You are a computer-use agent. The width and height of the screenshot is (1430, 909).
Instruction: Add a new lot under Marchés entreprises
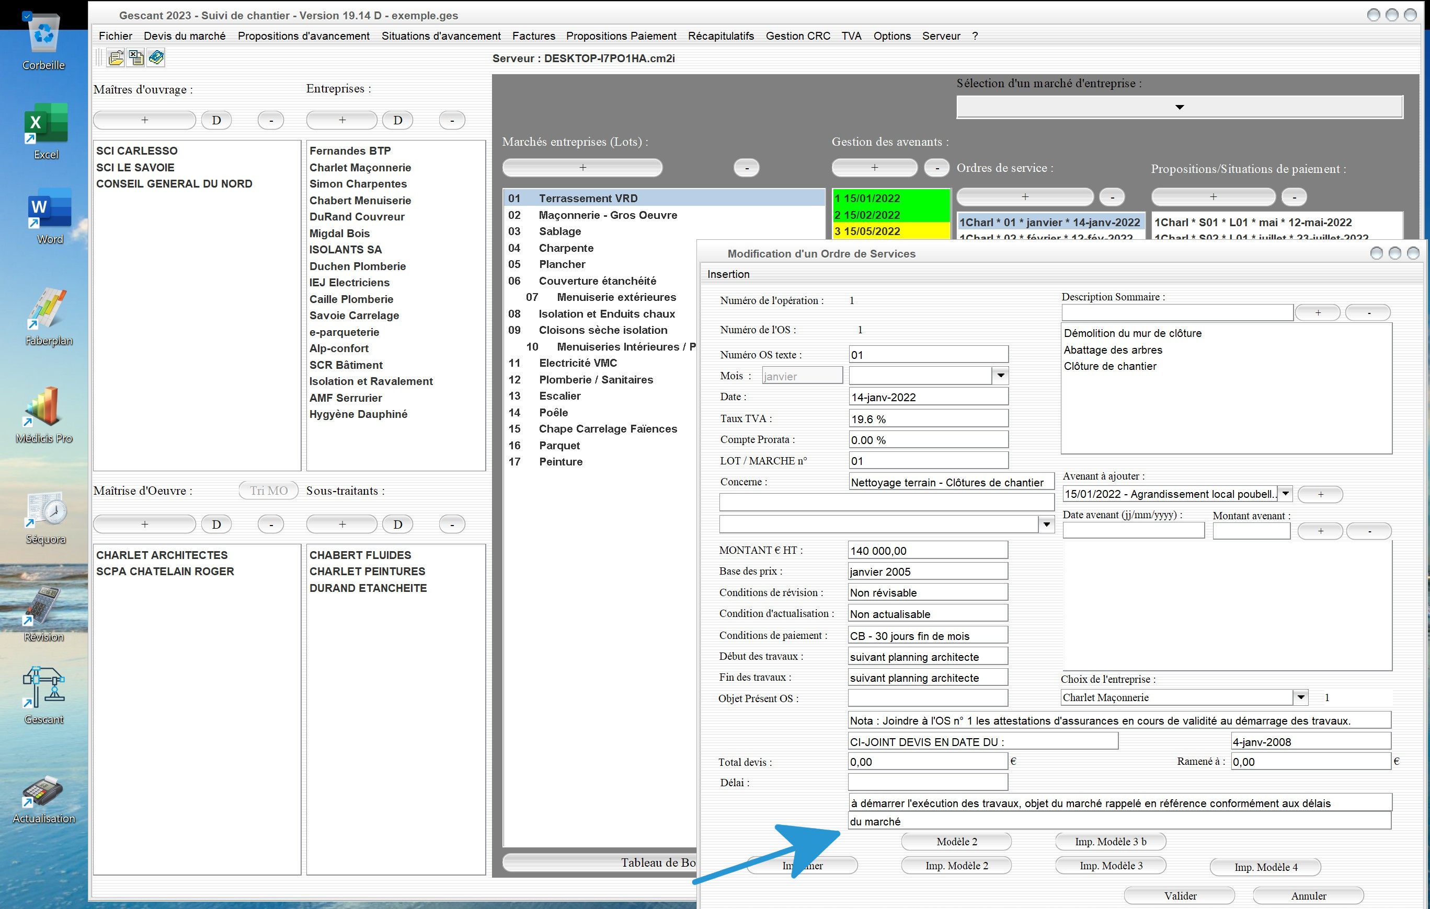click(582, 167)
